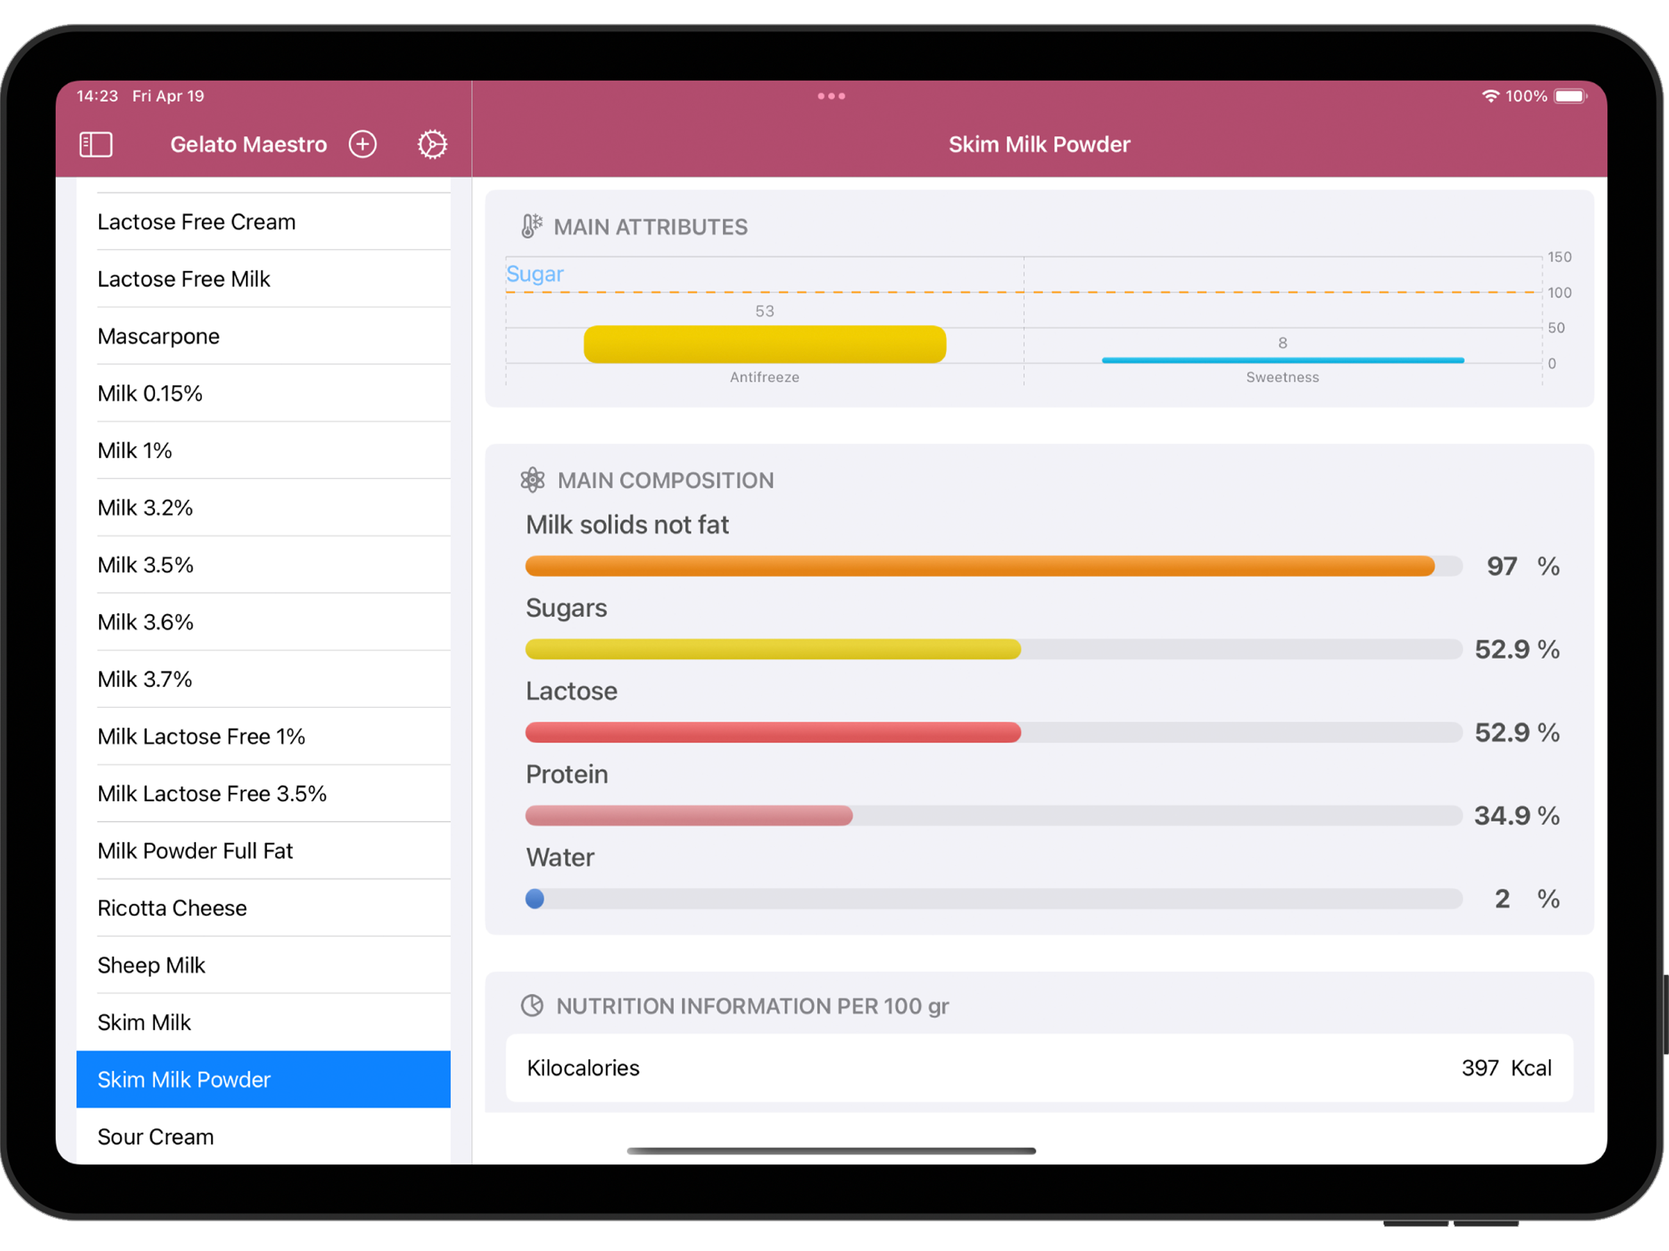Click the pie chart Nutrition Information icon

click(x=532, y=1006)
